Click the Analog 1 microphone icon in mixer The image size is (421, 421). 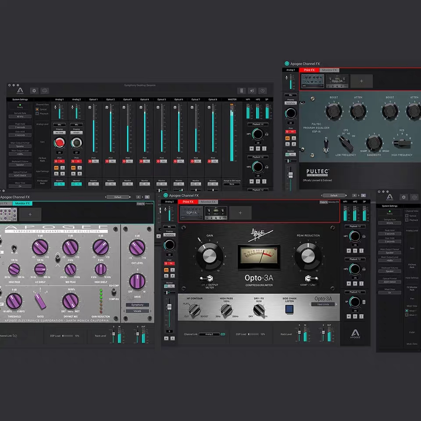point(55,107)
